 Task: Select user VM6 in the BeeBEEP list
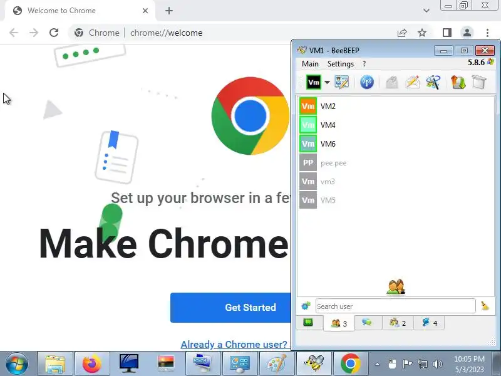[x=396, y=144]
